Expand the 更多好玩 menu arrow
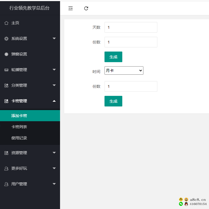This screenshot has height=209, width=209. pos(54,168)
